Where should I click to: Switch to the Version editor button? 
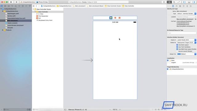[x=179, y=2]
